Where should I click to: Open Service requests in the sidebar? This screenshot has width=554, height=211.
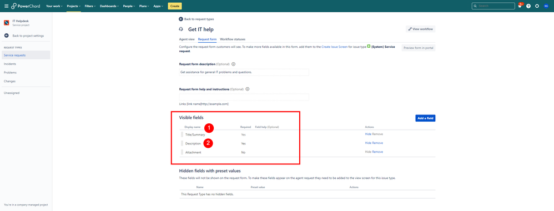click(26, 55)
